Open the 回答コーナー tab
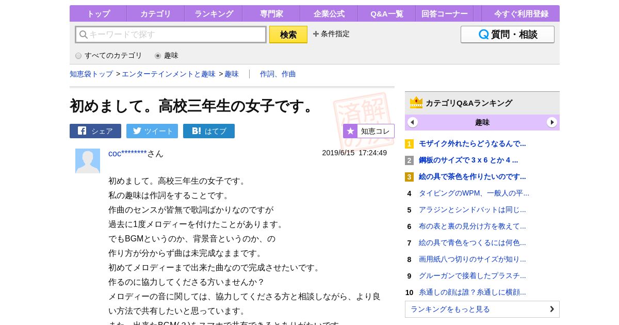 point(445,14)
